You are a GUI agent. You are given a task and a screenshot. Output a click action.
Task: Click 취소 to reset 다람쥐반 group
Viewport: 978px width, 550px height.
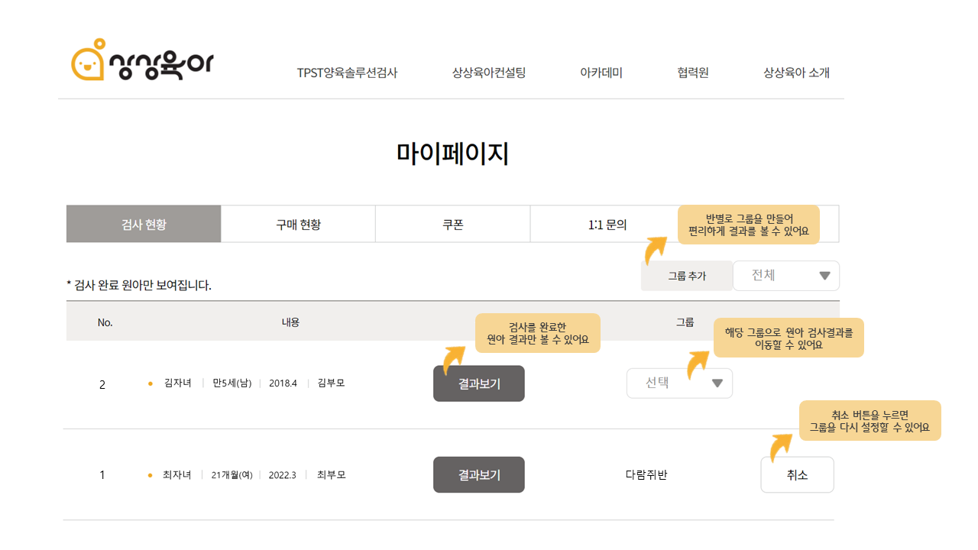click(797, 475)
